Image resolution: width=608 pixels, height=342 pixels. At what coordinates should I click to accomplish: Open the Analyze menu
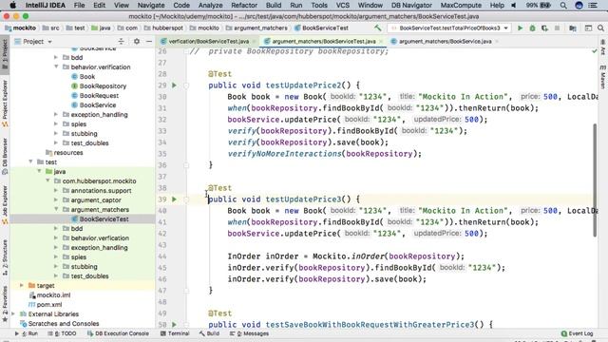(x=210, y=6)
